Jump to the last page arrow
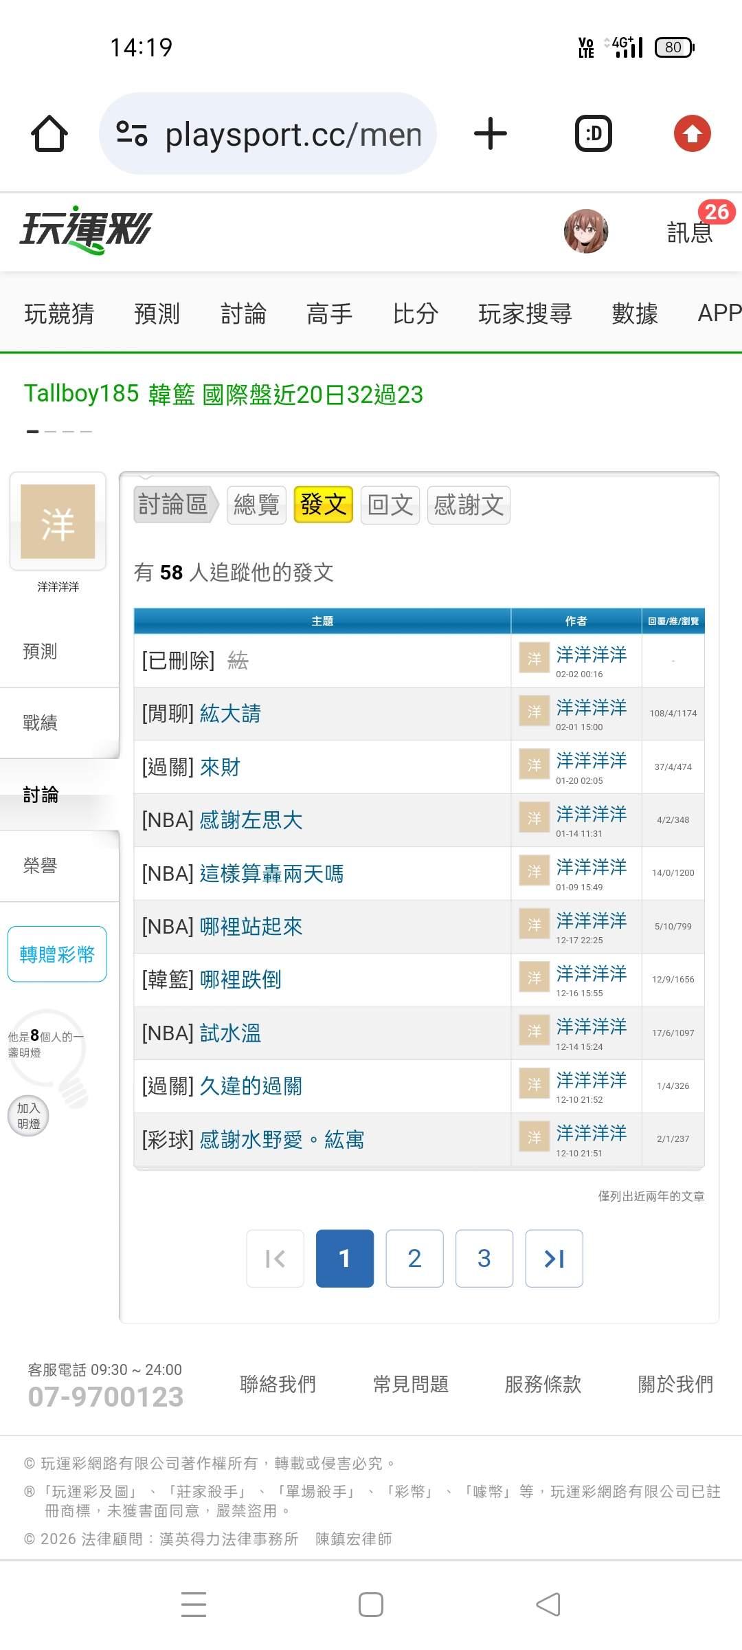Screen dimensions: 742x1650 (x=554, y=1258)
